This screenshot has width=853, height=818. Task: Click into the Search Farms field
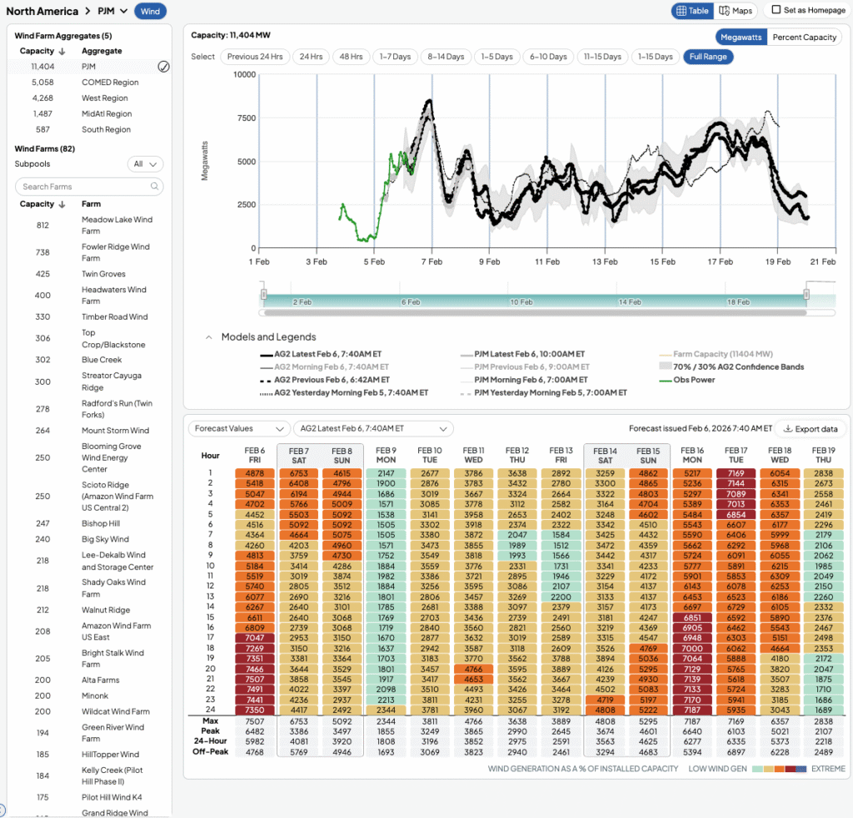click(x=83, y=187)
